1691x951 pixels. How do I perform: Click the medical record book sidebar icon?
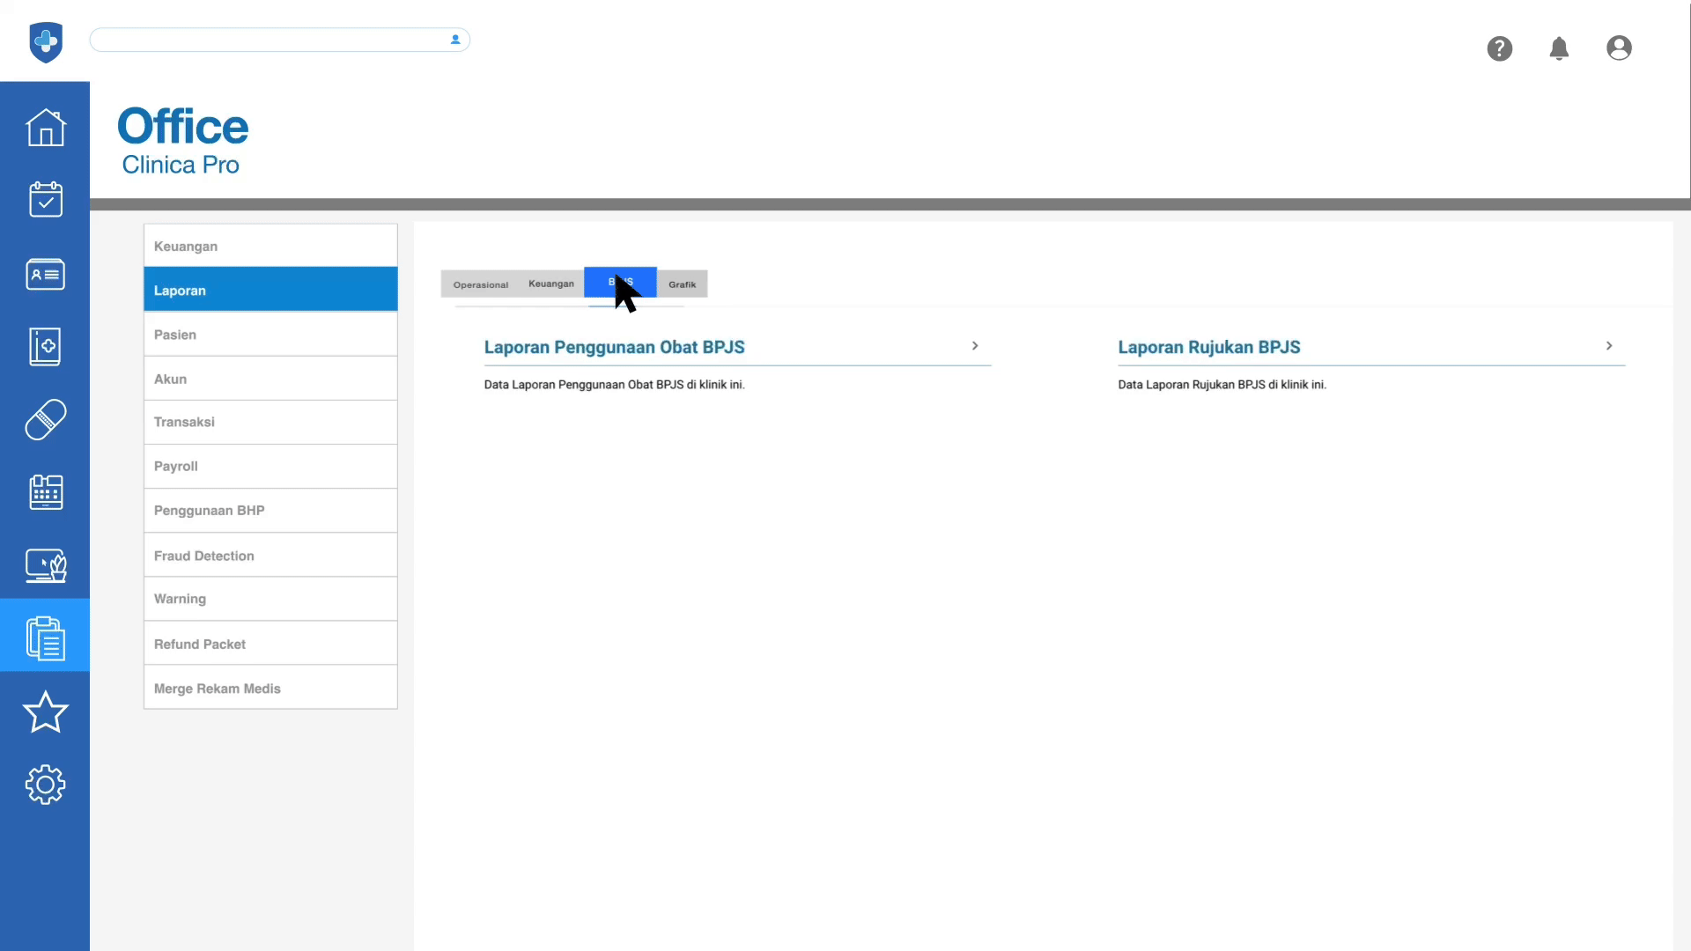point(45,347)
